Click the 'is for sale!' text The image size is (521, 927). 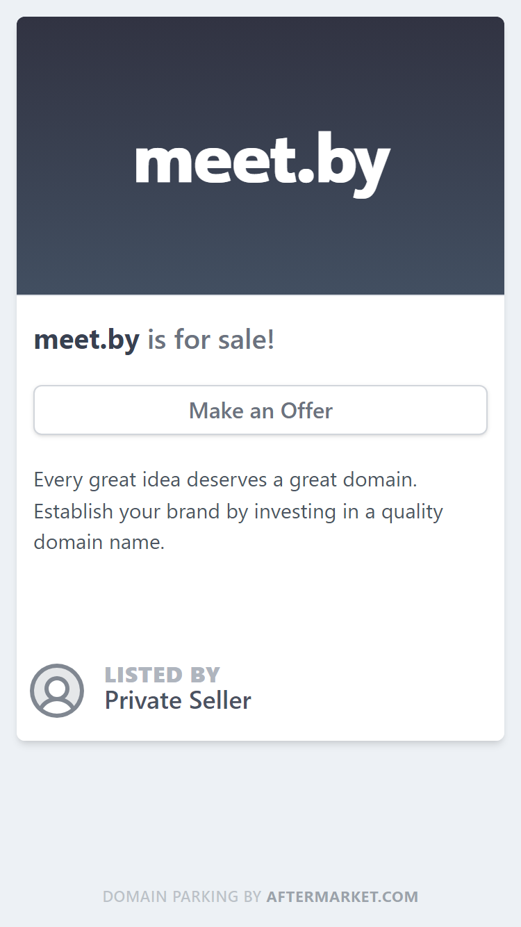tap(211, 340)
